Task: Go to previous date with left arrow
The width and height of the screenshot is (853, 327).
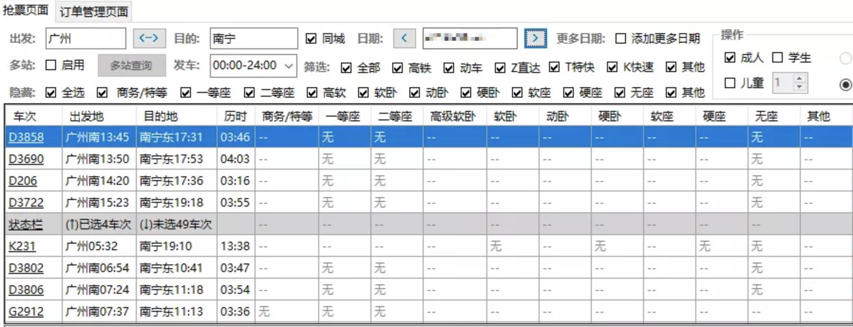Action: click(x=404, y=38)
